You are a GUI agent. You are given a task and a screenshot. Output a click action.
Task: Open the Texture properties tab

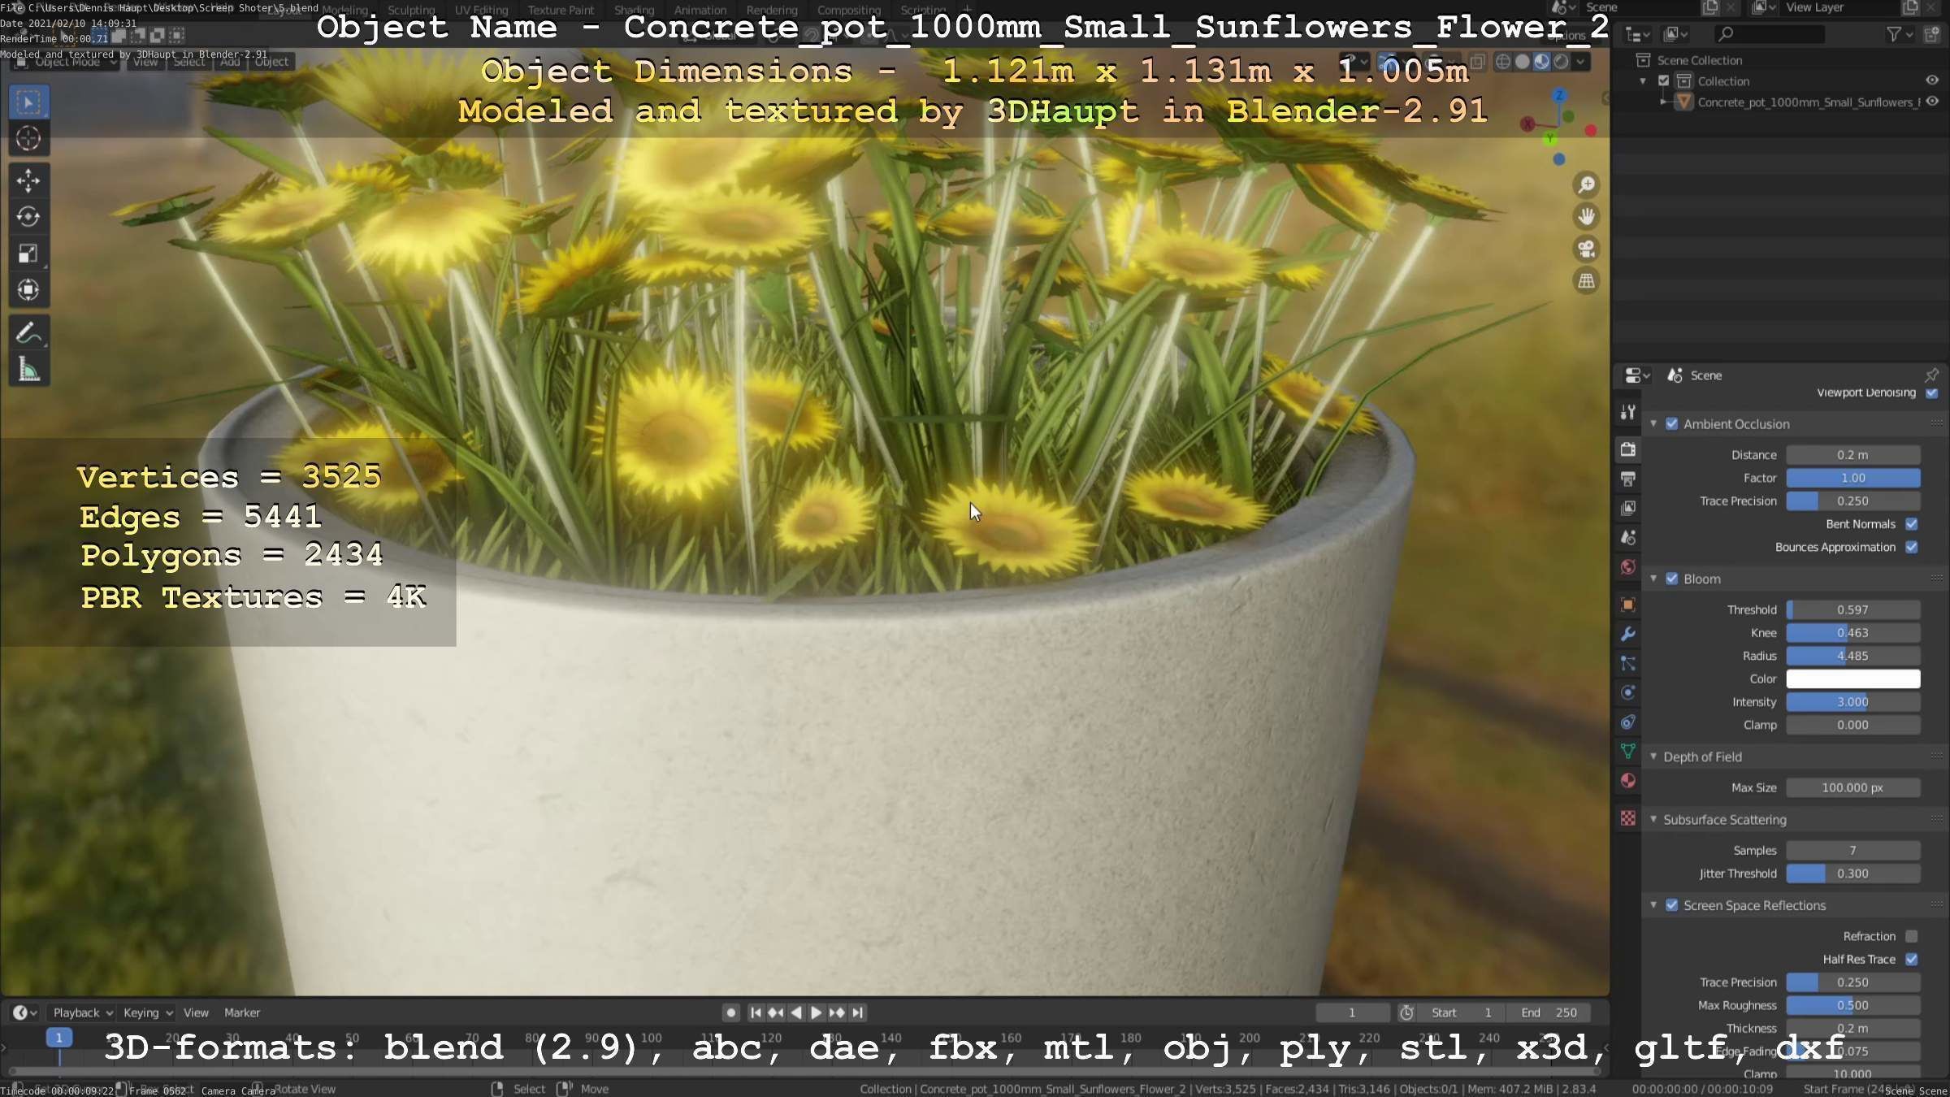[1627, 818]
